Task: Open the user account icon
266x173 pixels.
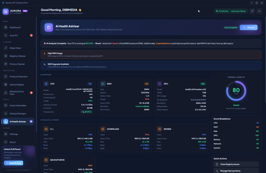Action: pyautogui.click(x=259, y=11)
